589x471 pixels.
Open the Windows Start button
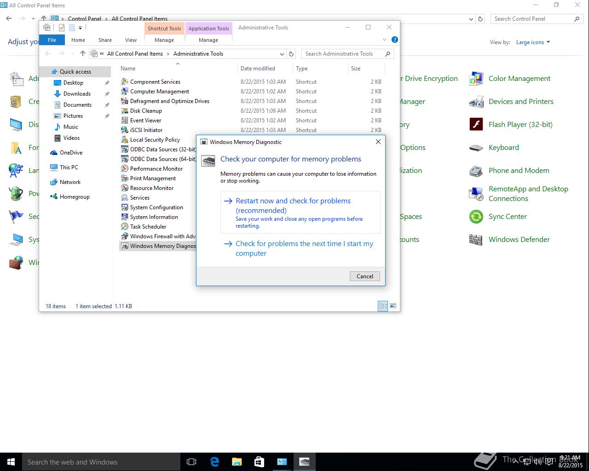pyautogui.click(x=11, y=462)
